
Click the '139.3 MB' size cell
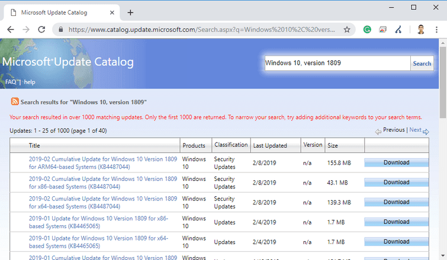(339, 203)
